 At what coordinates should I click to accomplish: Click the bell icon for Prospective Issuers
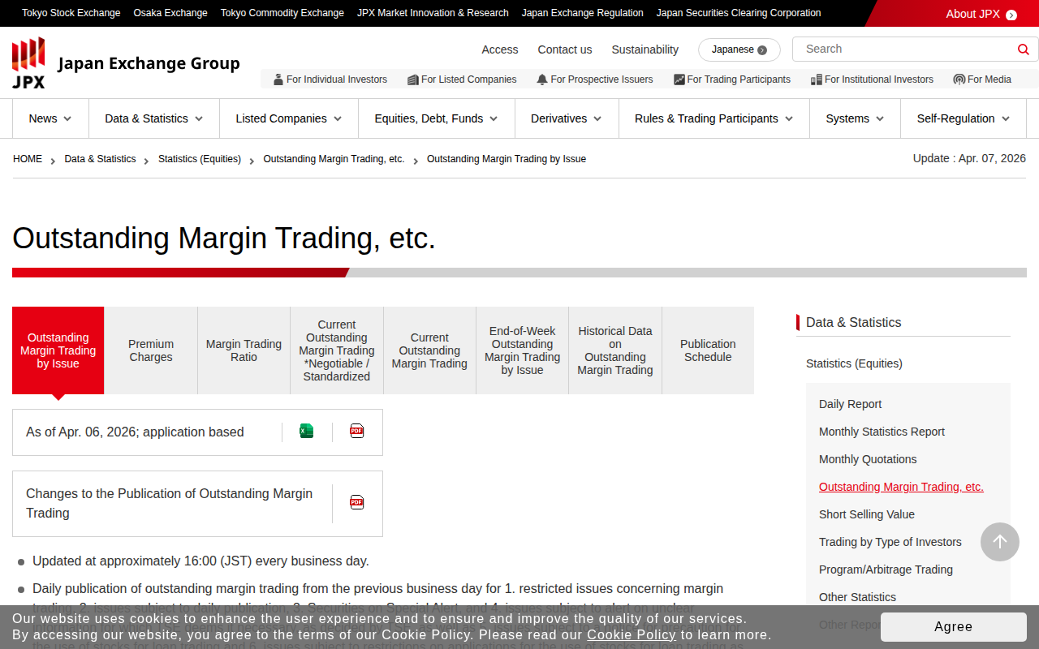click(542, 80)
